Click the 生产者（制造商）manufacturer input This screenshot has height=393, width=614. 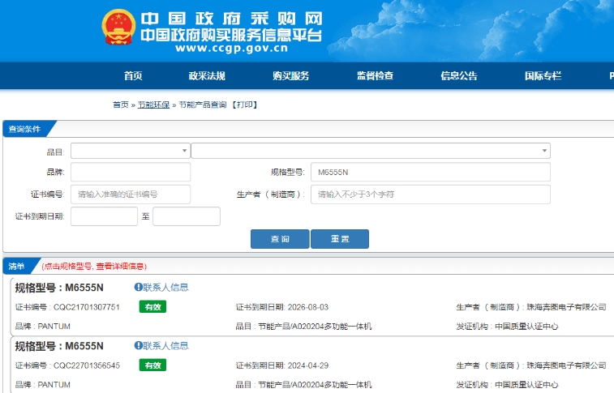(x=431, y=194)
